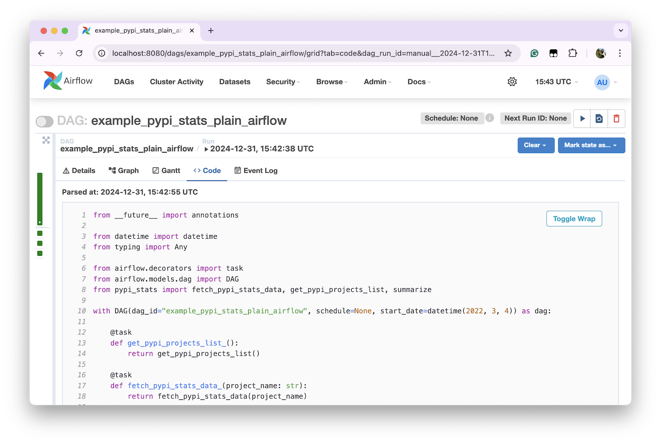
Task: Bookmark page with the star icon
Action: pos(508,53)
